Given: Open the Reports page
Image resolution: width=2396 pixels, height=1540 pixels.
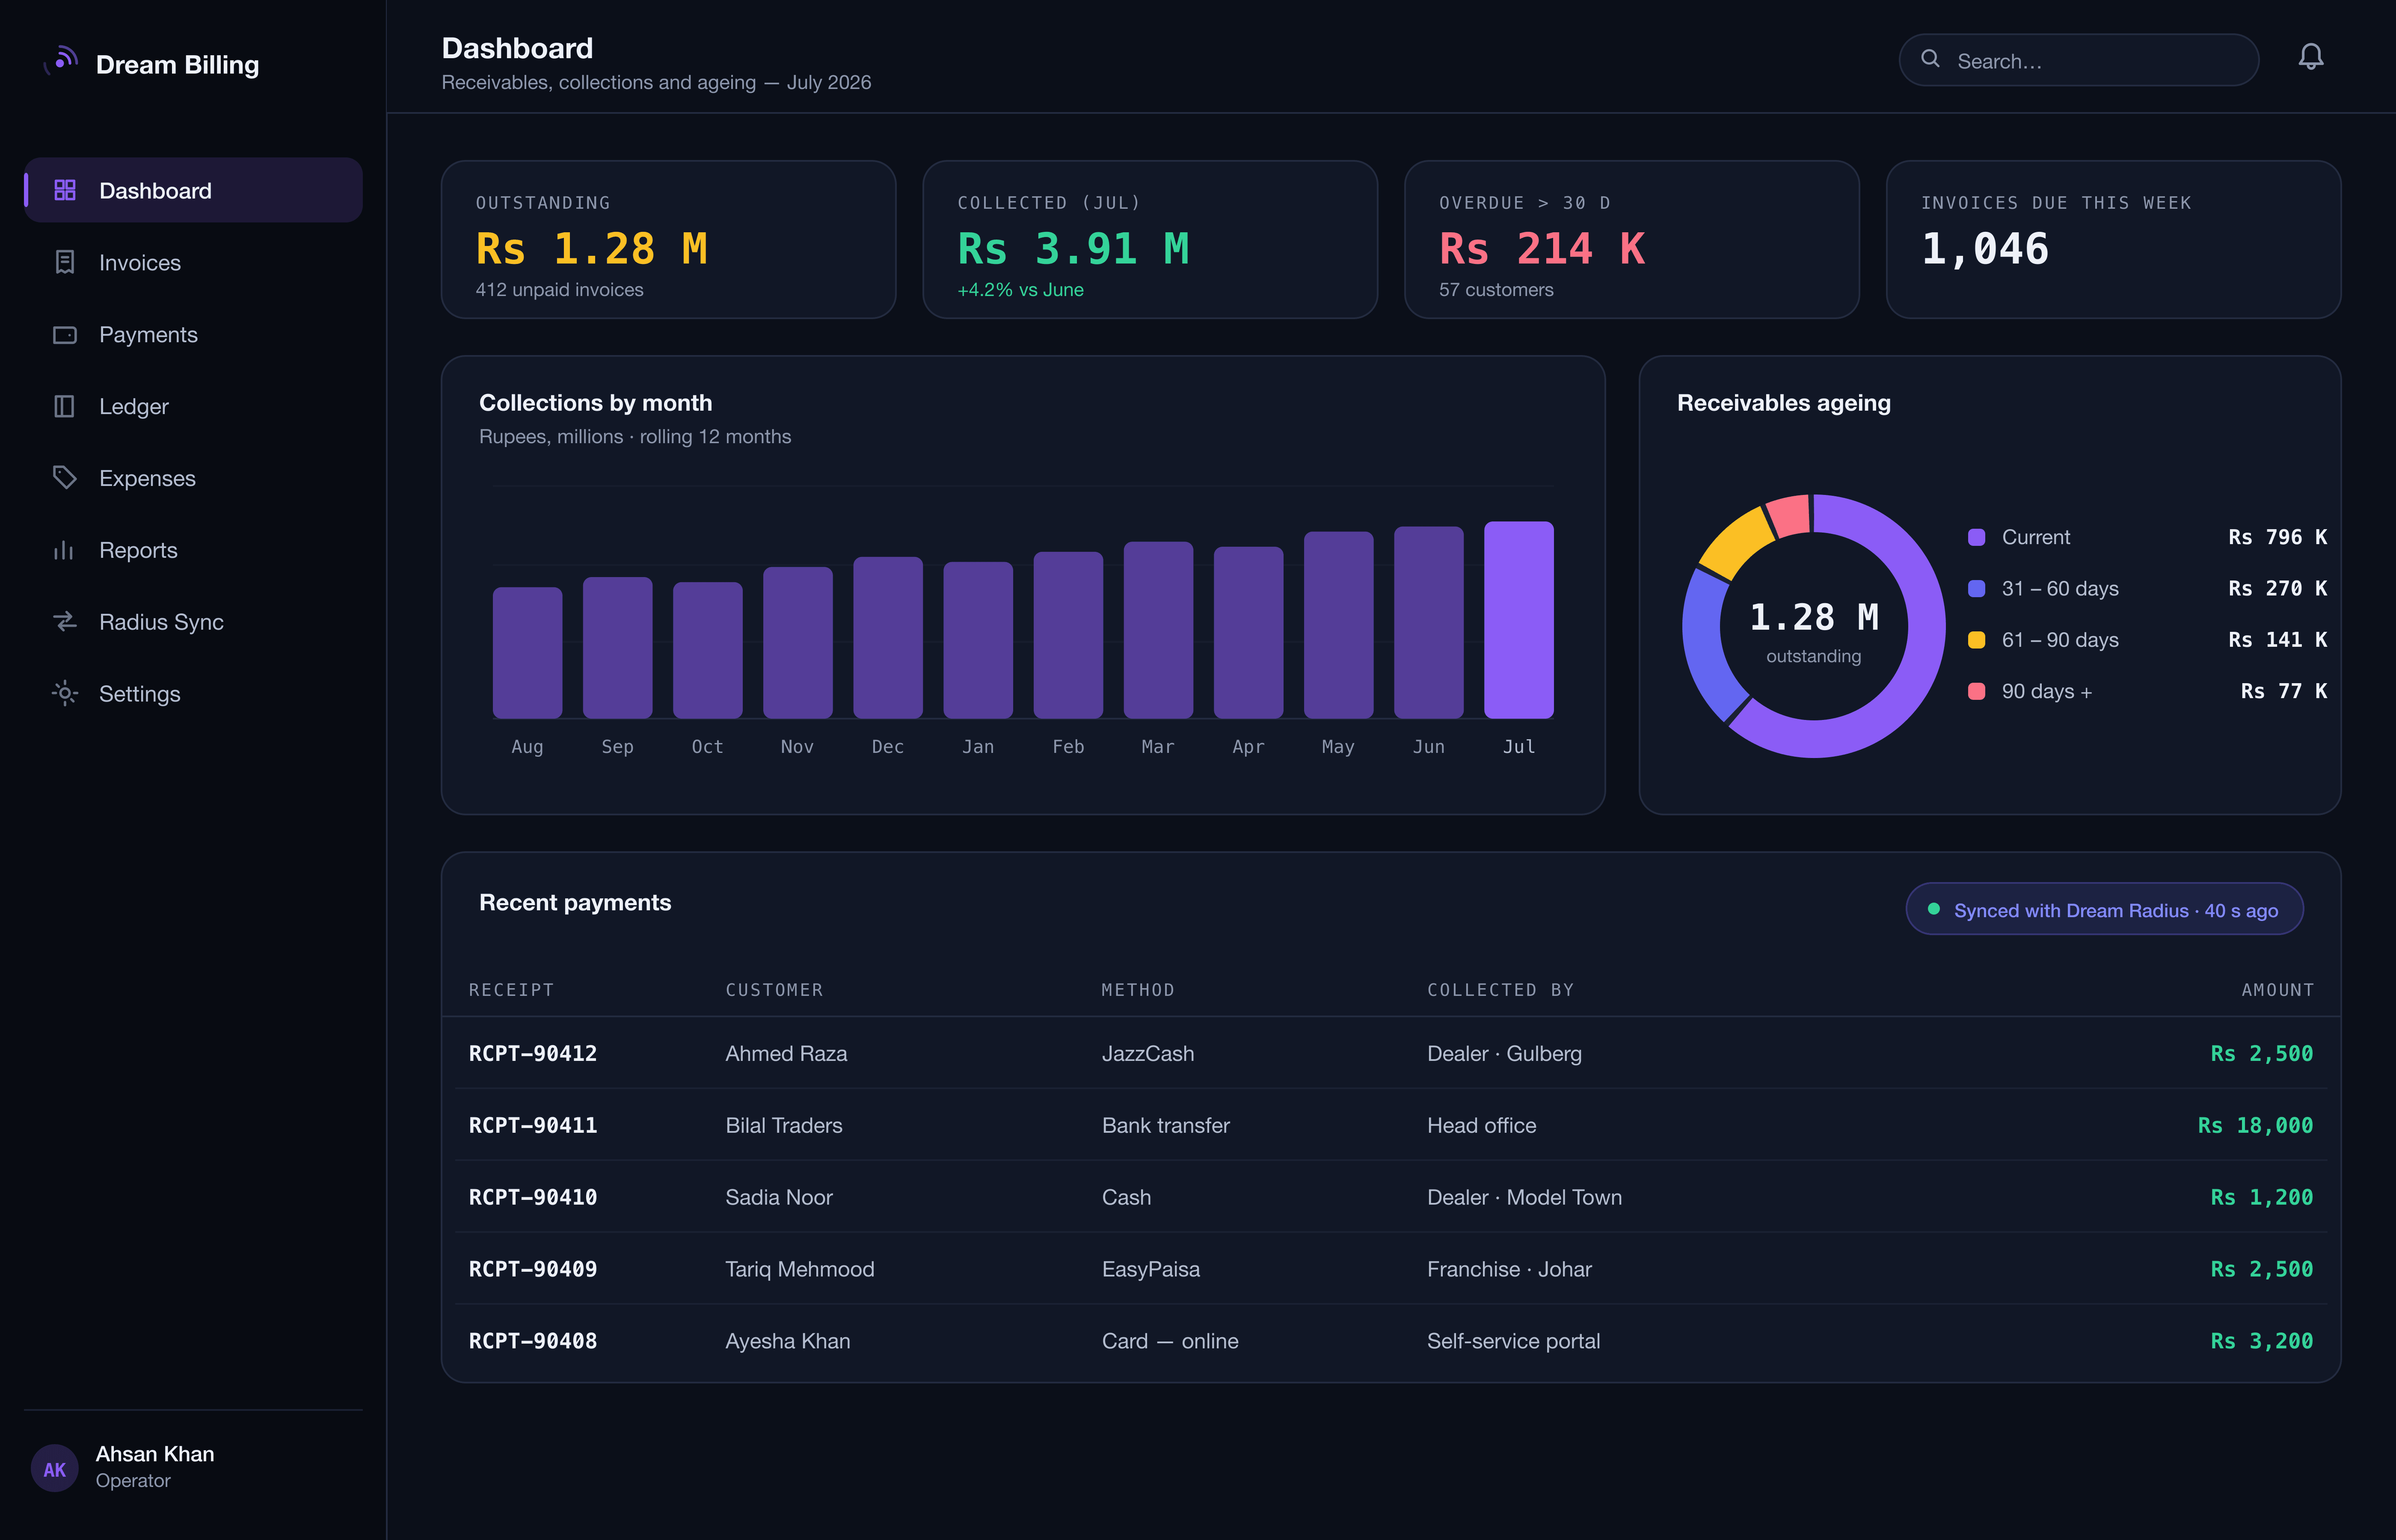Looking at the screenshot, I should [x=194, y=550].
